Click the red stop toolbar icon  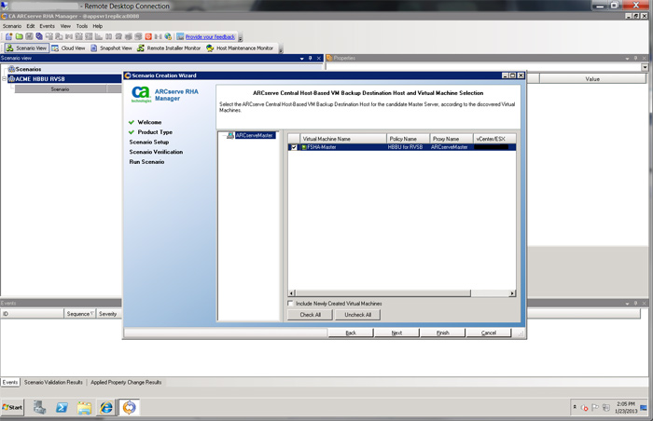[x=147, y=36]
